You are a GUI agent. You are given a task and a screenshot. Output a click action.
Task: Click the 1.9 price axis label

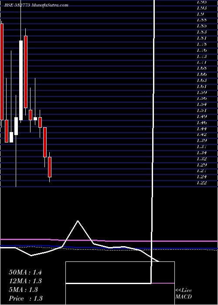[200, 14]
